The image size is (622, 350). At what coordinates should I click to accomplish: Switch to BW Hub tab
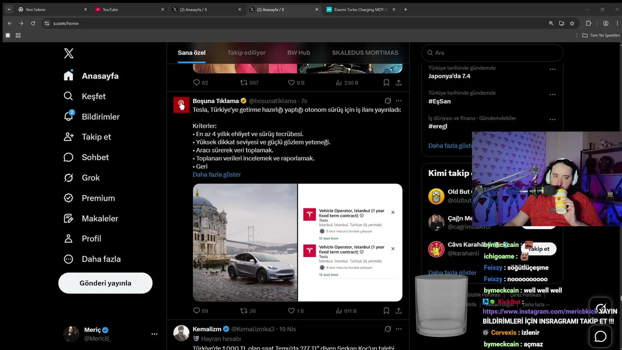(298, 52)
